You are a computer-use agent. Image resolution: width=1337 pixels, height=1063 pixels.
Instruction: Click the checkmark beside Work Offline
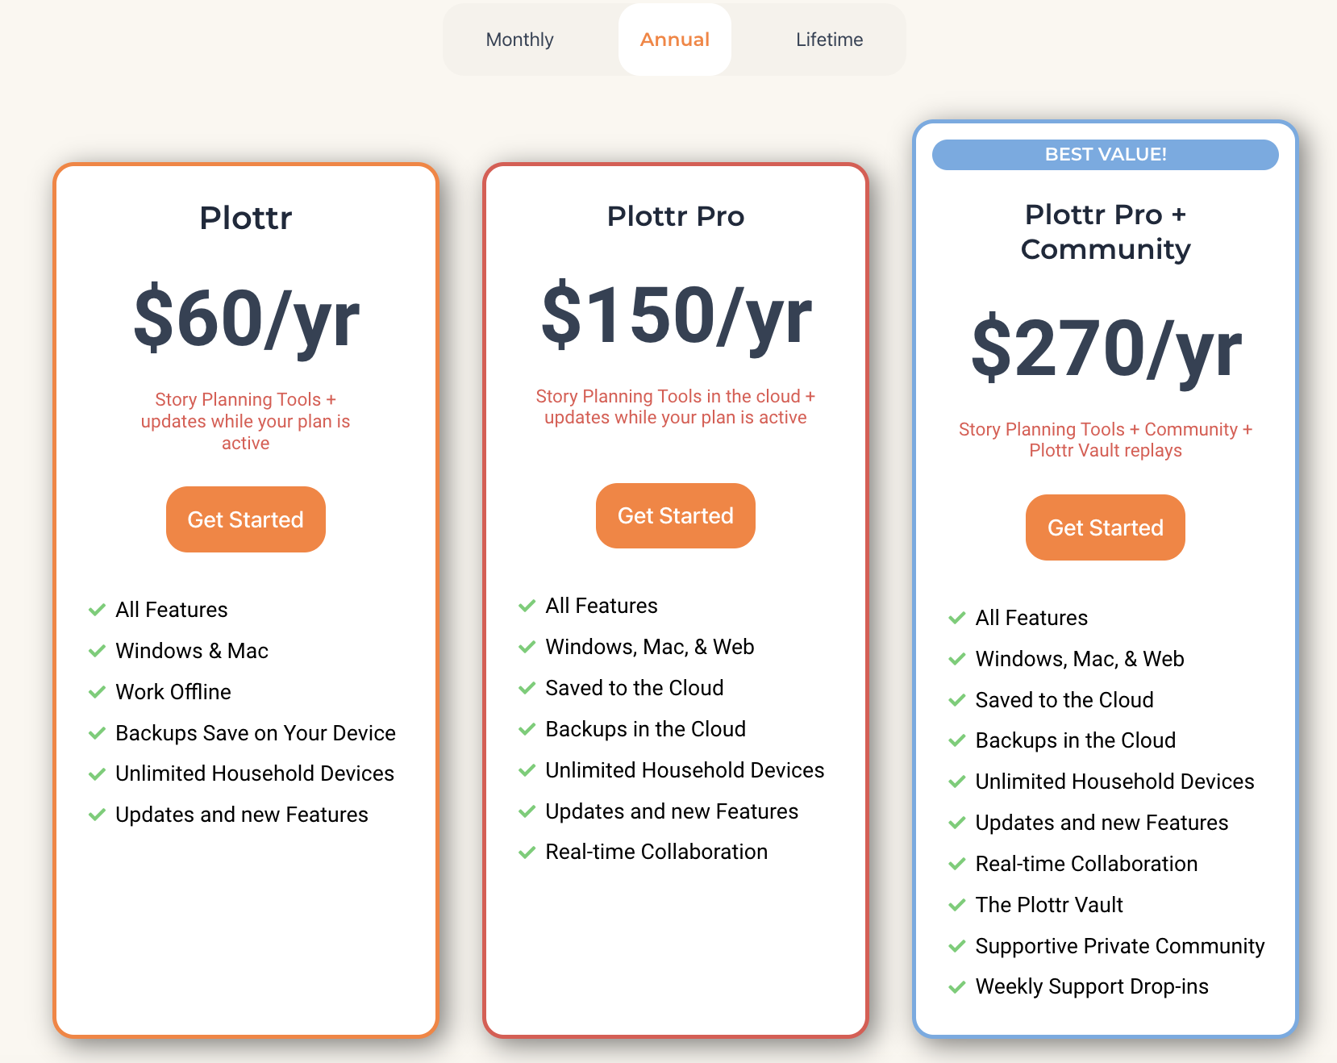coord(98,691)
